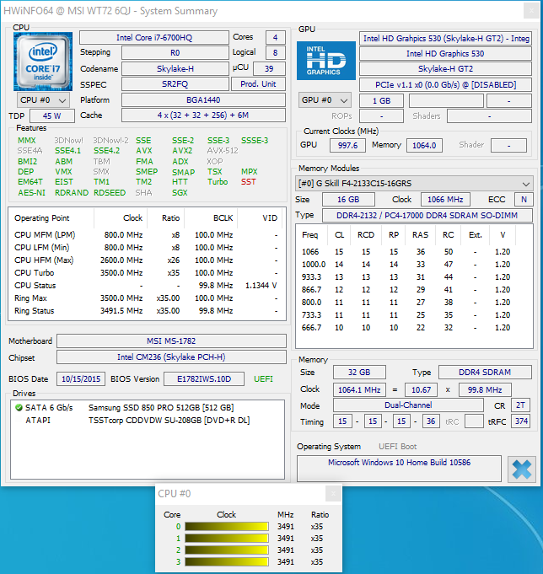Image resolution: width=543 pixels, height=574 pixels.
Task: Click the Core 0 clock bar
Action: point(227,527)
